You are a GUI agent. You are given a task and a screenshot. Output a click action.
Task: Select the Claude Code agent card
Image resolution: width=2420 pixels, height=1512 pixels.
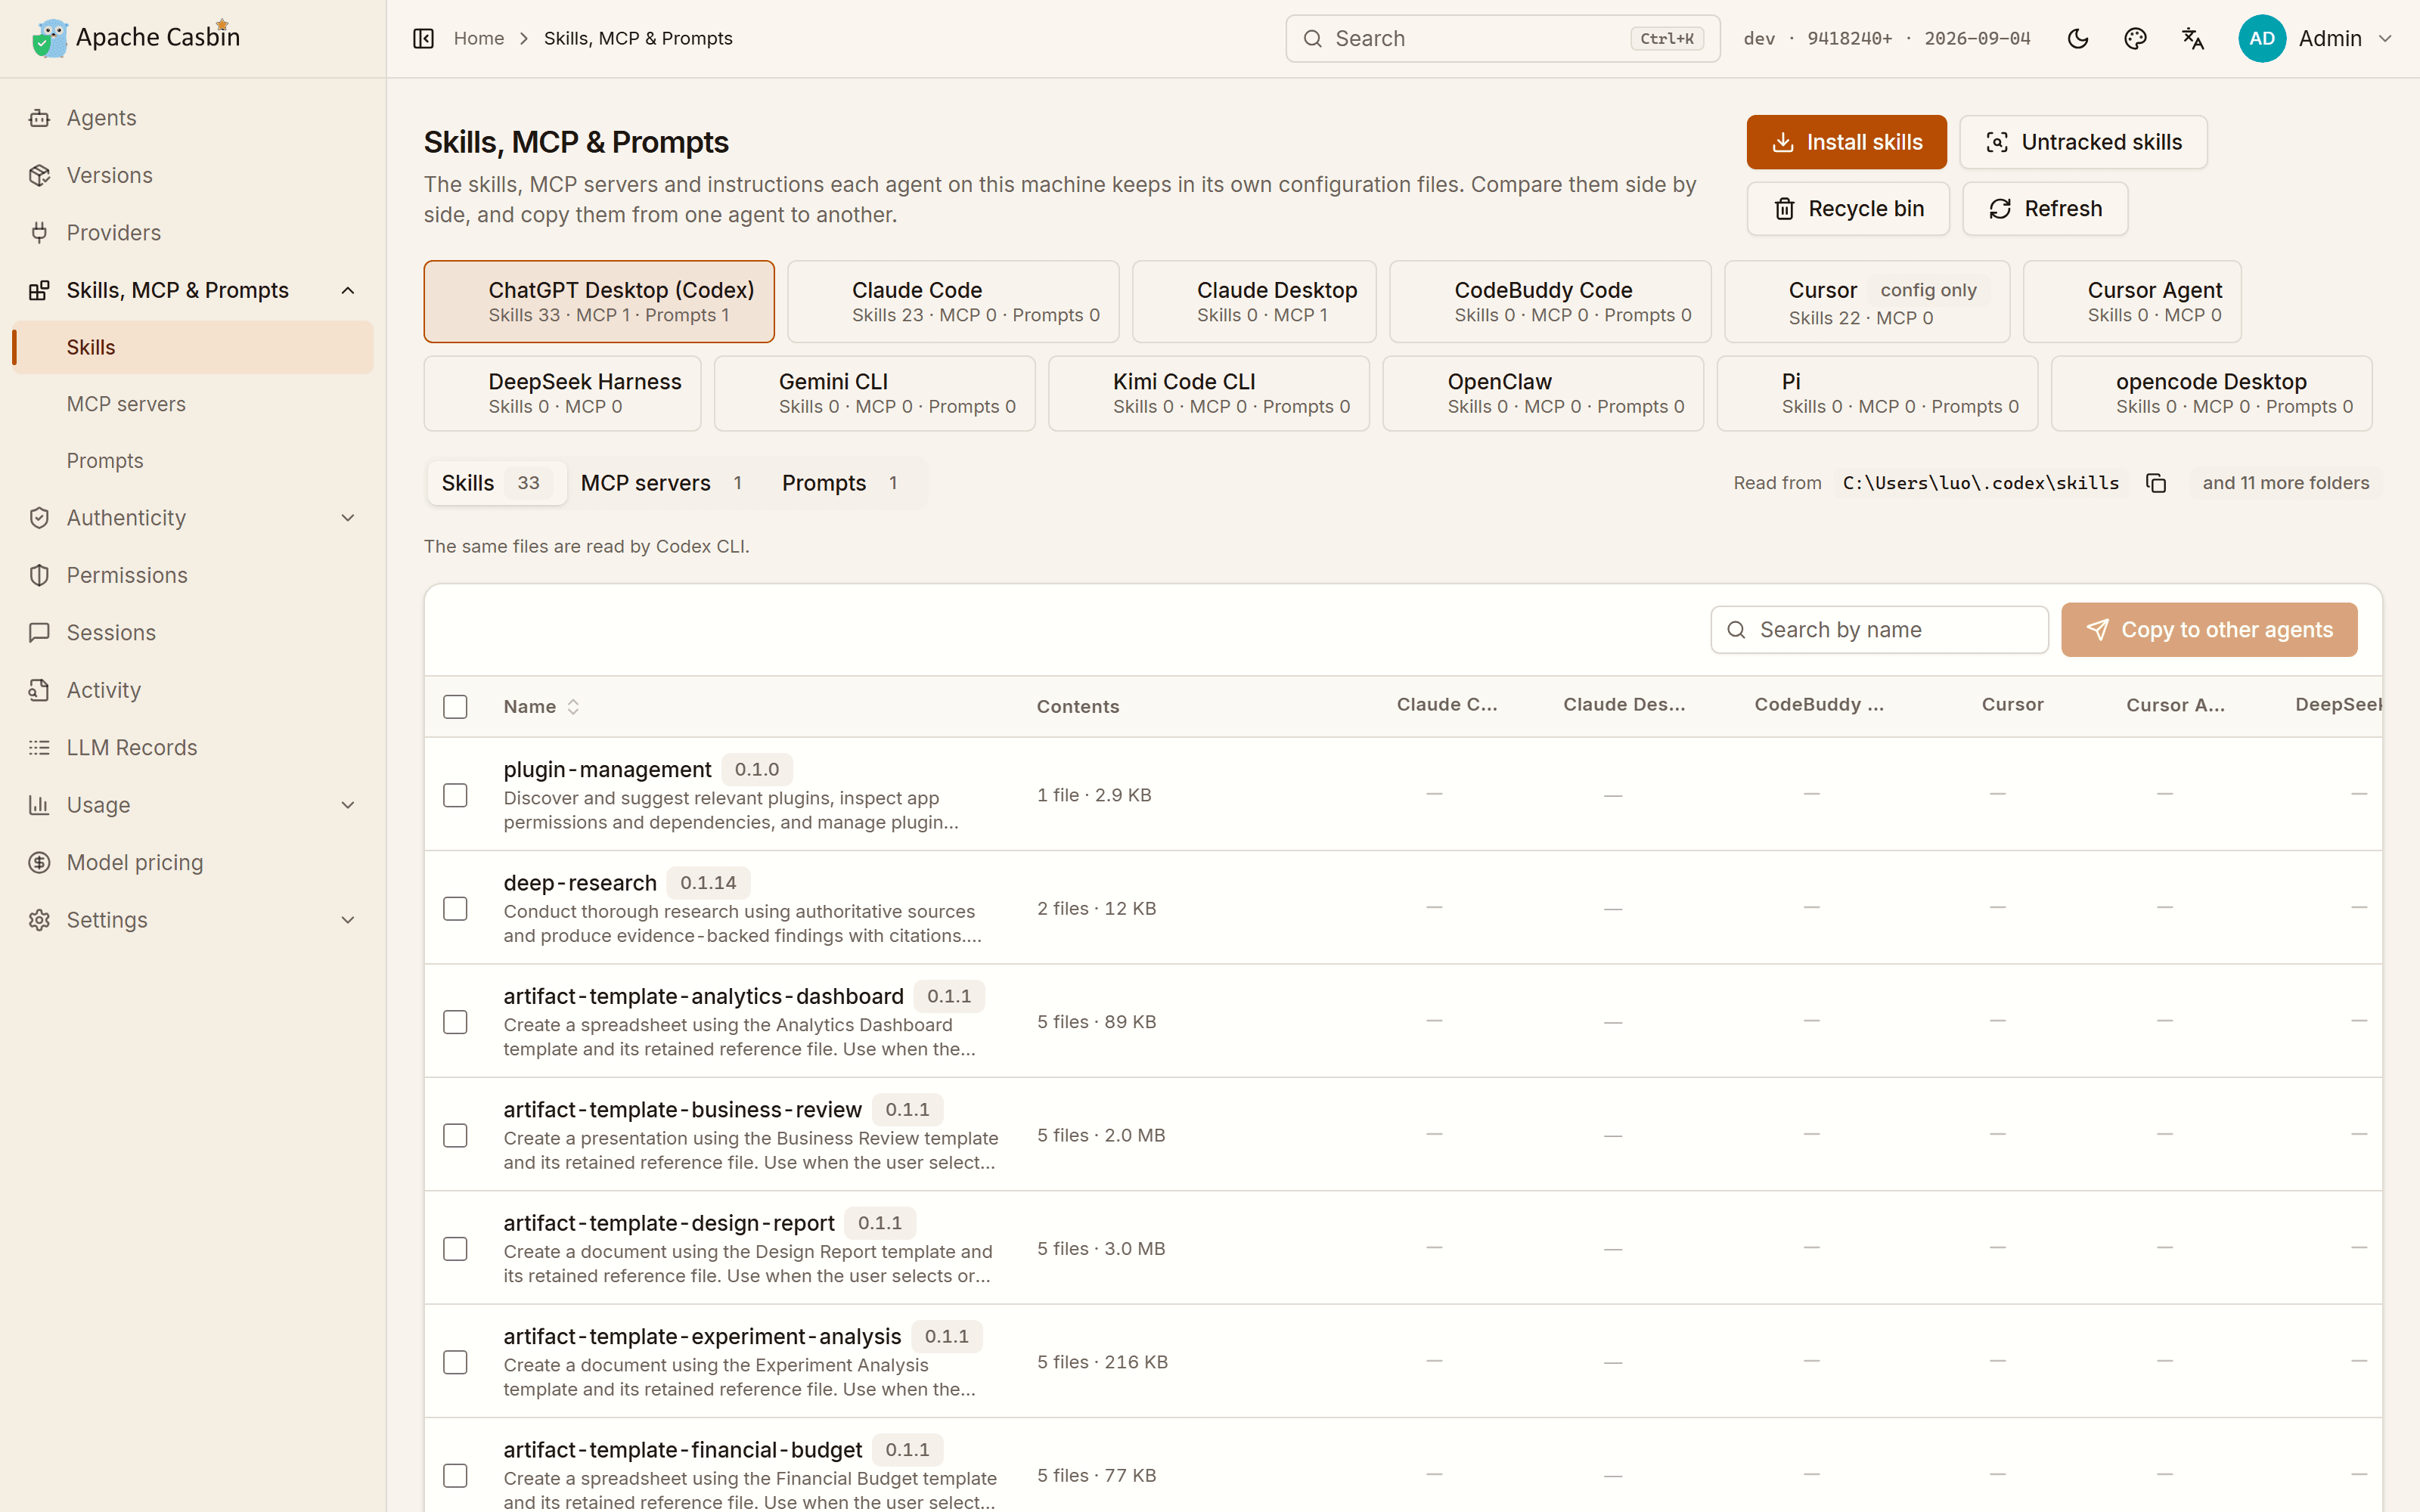953,302
